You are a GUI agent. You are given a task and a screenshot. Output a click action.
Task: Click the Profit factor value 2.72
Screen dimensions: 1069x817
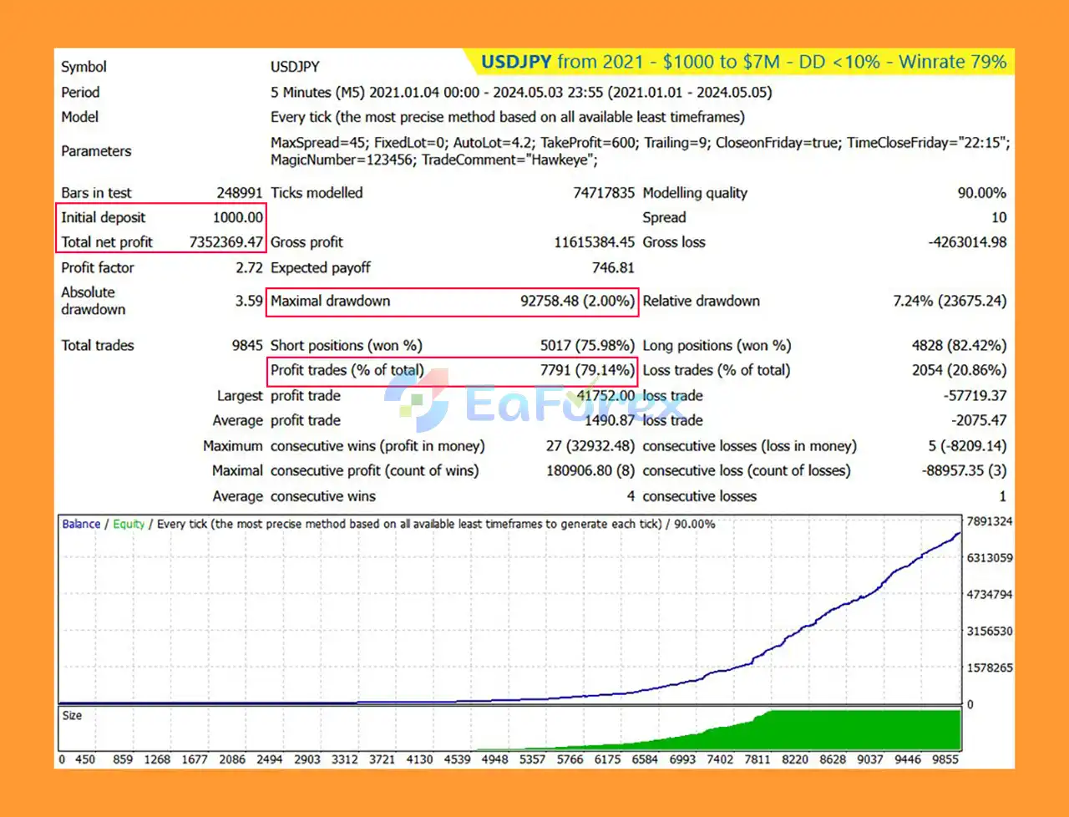click(249, 268)
